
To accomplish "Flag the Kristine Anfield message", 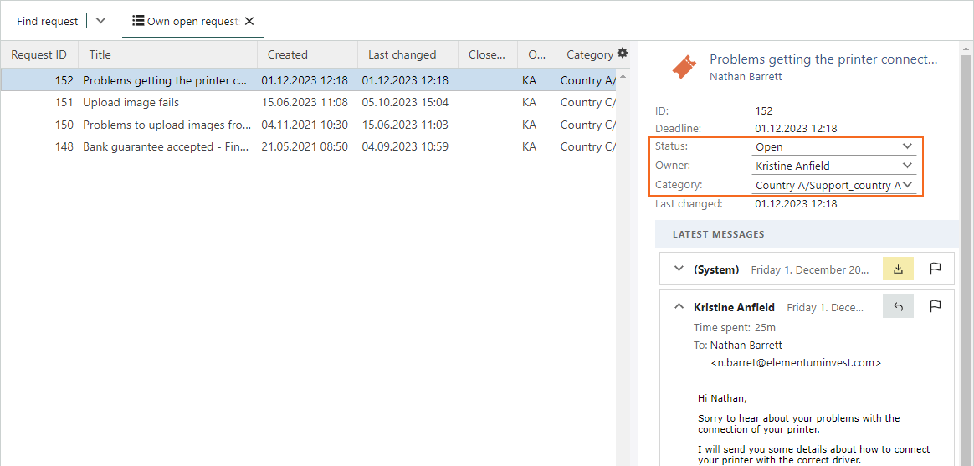I will (936, 305).
